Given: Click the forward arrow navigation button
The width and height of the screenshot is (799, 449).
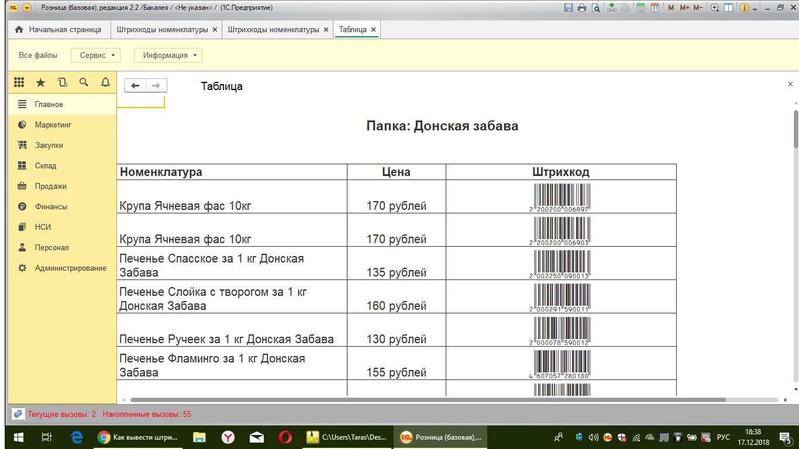Looking at the screenshot, I should coord(156,86).
